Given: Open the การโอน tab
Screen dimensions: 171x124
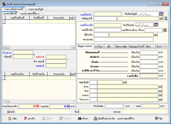Looking at the screenshot, I should click(99, 46).
